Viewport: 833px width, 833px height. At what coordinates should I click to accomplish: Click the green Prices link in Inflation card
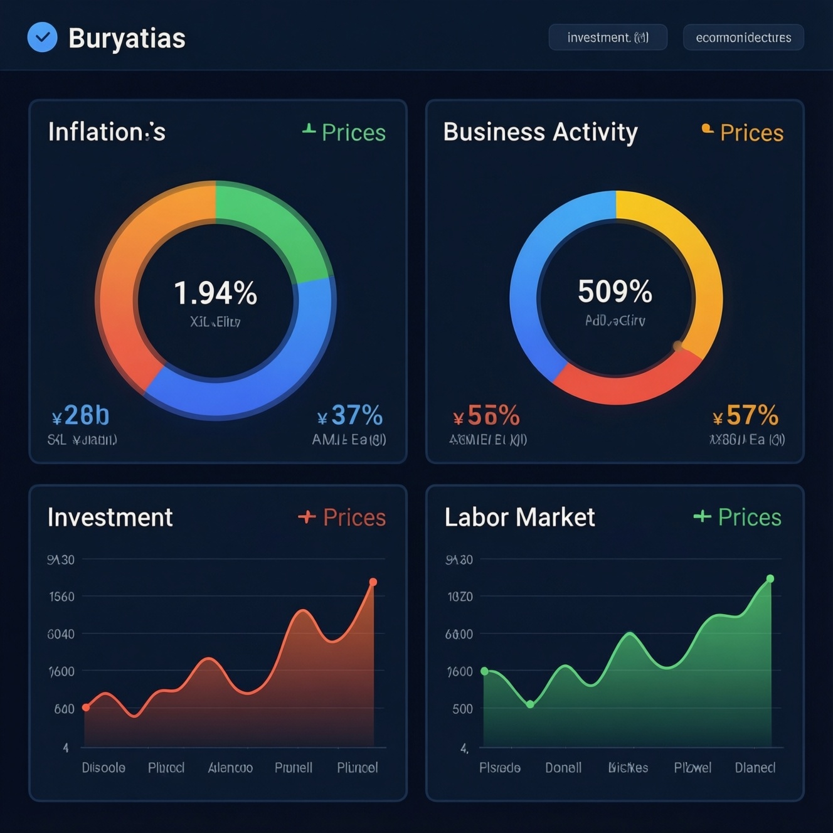(x=353, y=132)
